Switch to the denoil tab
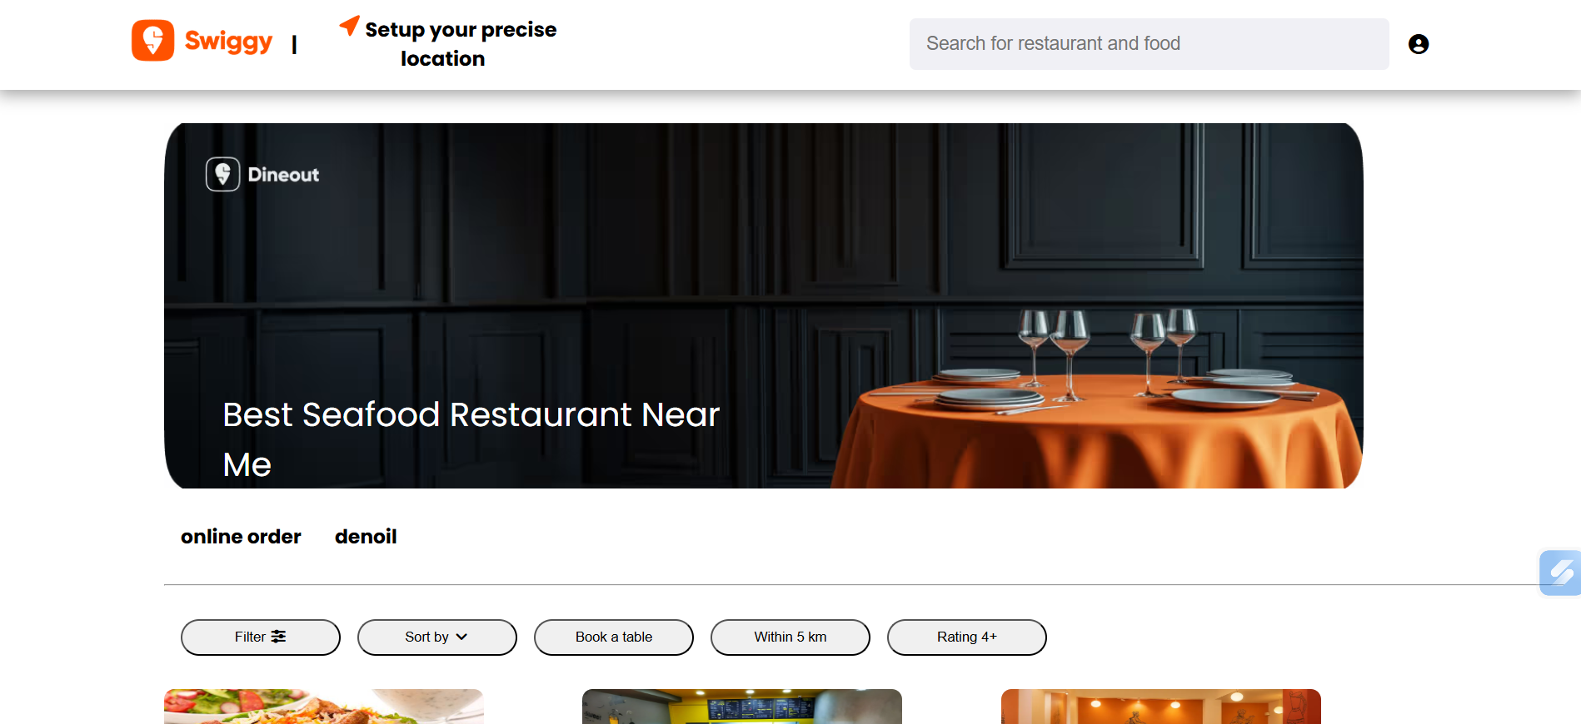 [x=366, y=537]
